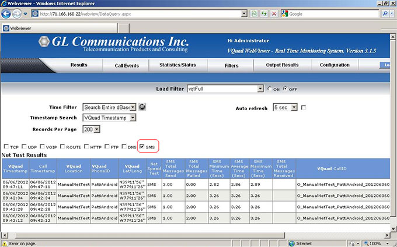Open the Statistics/Status menu
This screenshot has width=397, height=247.
[x=177, y=65]
